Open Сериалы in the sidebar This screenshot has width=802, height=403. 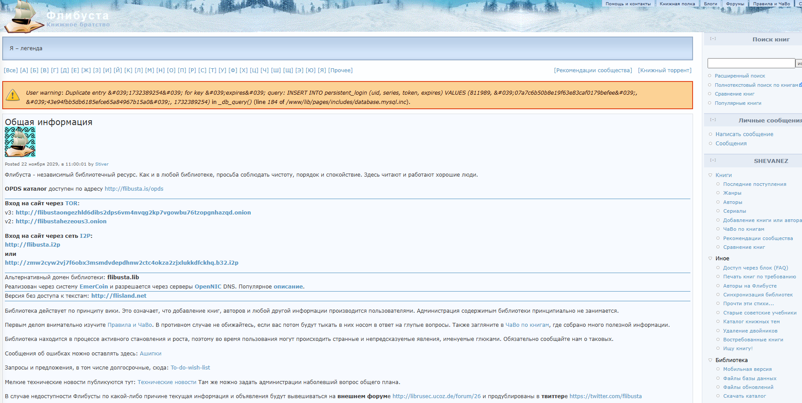click(x=735, y=211)
